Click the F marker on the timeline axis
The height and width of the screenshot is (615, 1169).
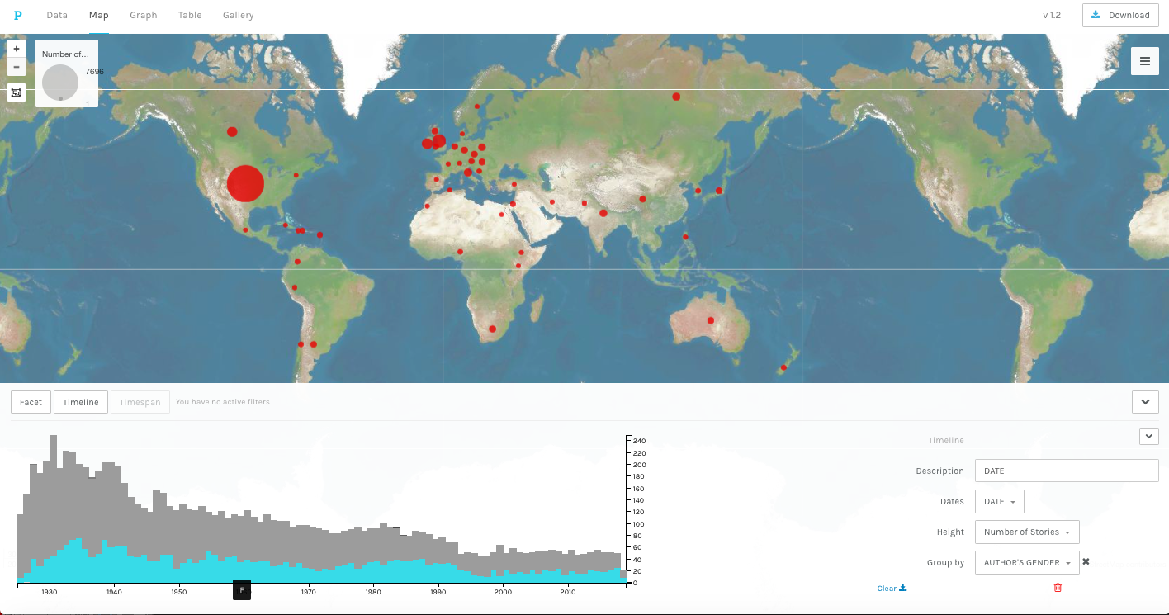coord(242,590)
